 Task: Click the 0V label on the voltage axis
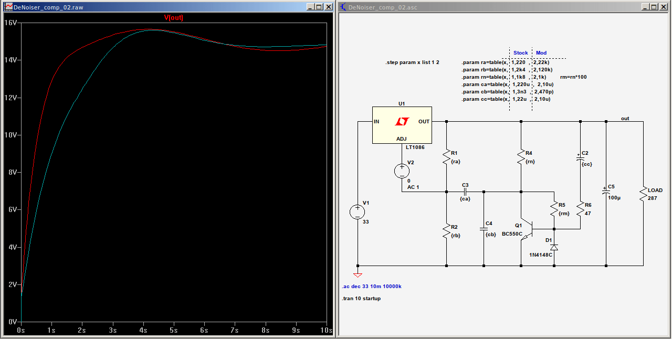13,322
